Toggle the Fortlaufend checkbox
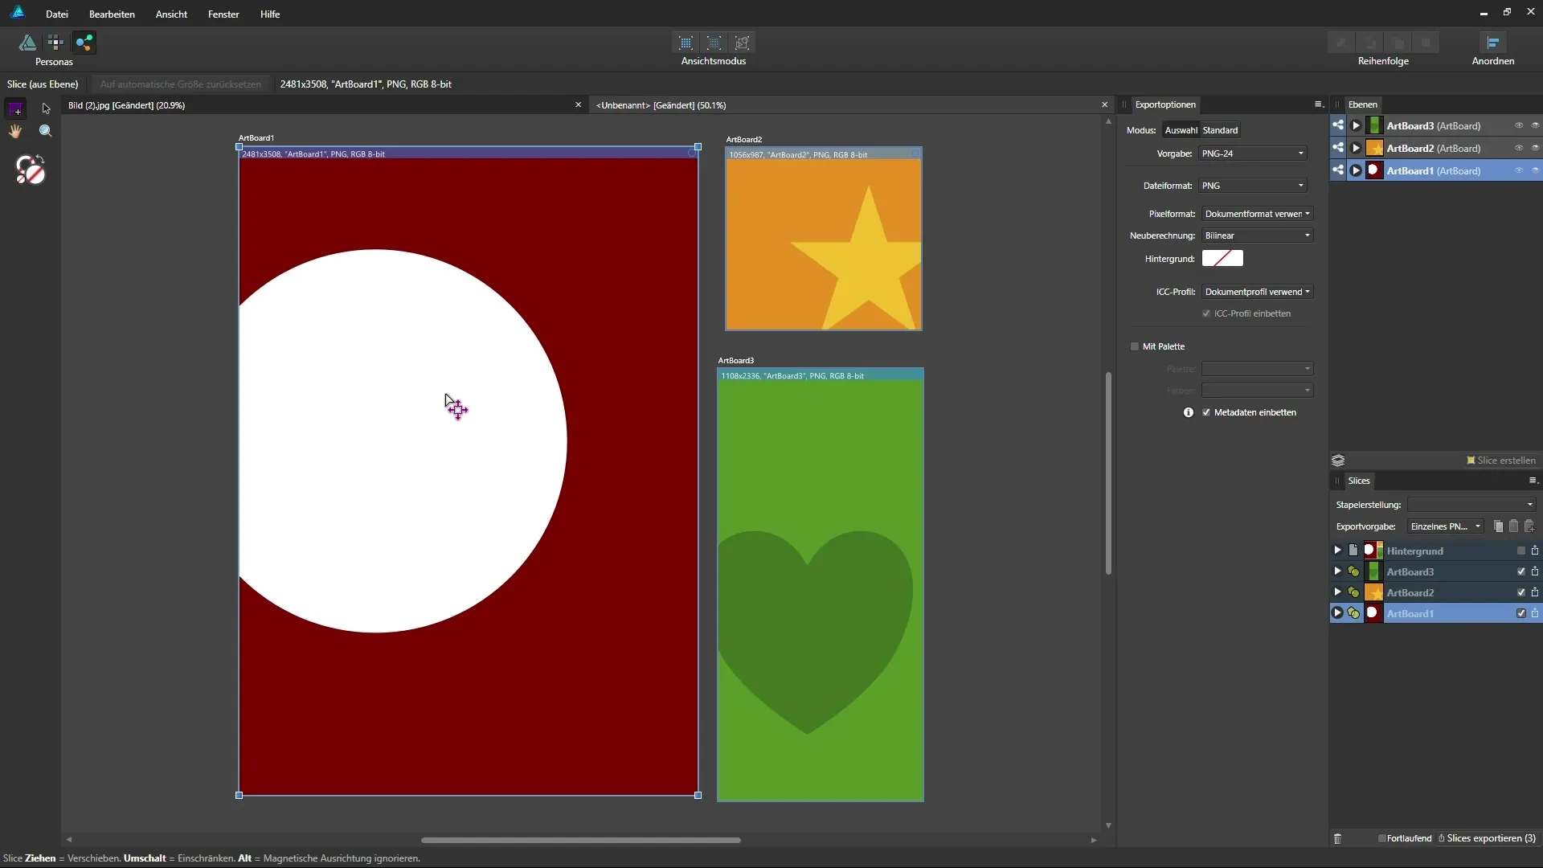1543x868 pixels. [x=1381, y=838]
